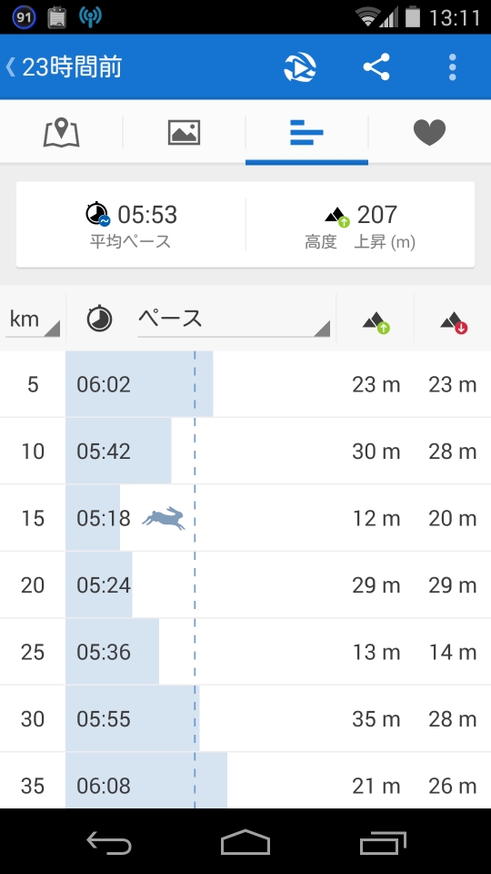Tap the 207 elevation gain summary
The image size is (491, 874).
(360, 225)
